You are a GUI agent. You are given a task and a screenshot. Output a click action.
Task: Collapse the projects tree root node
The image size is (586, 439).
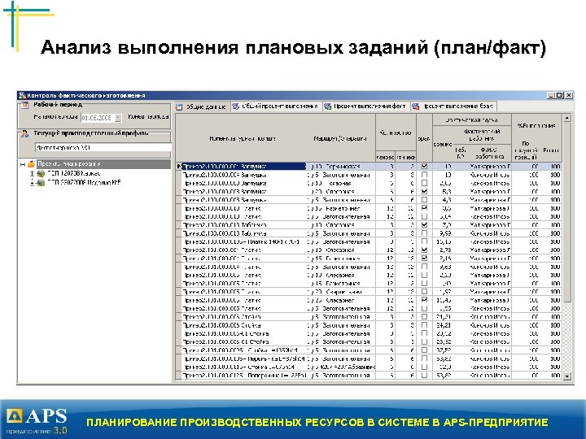(x=23, y=164)
